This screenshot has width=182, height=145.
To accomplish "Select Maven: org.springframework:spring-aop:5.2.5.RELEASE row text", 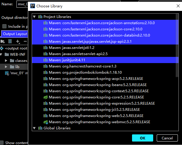I will click(x=96, y=79).
